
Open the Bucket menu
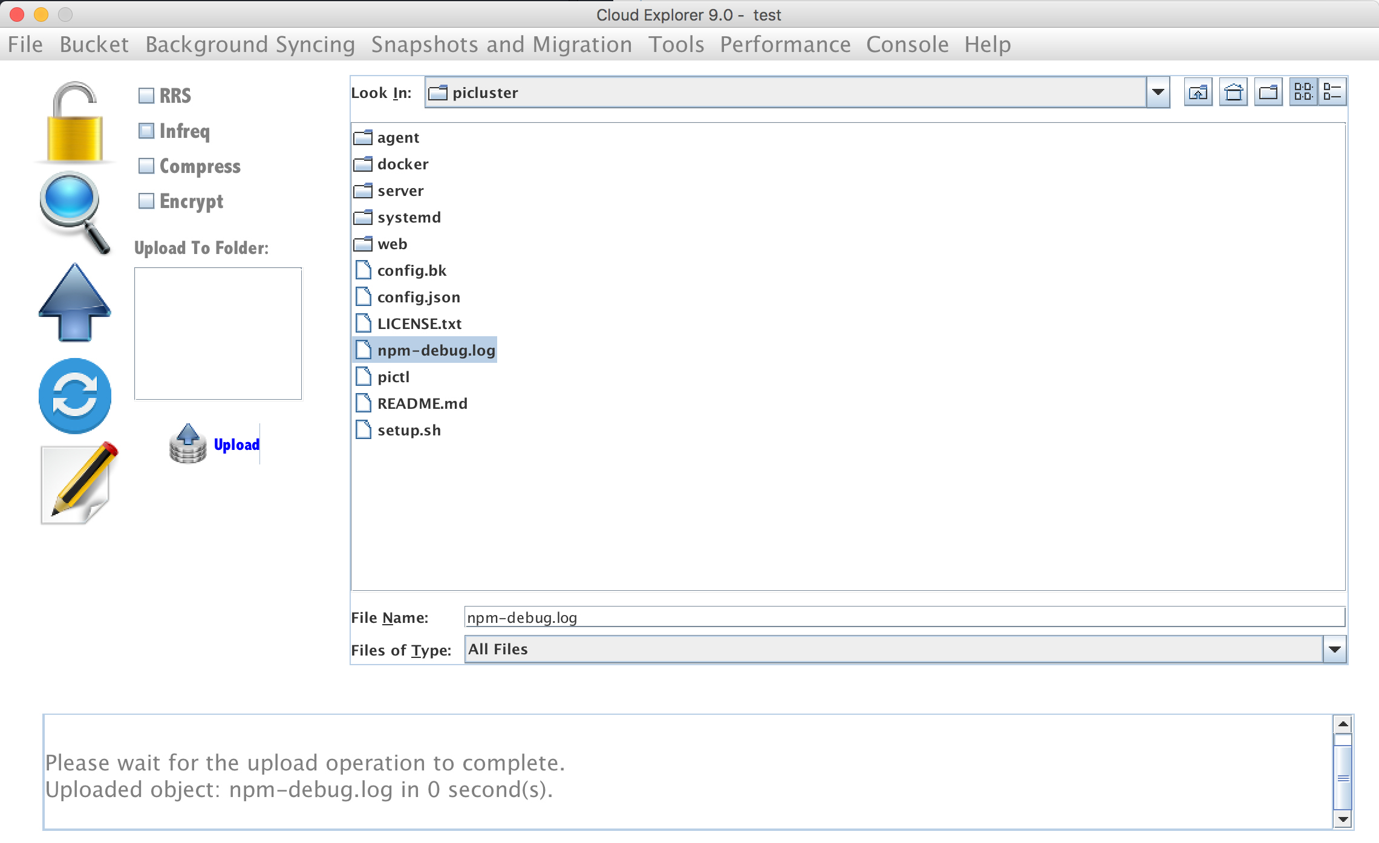tap(94, 45)
